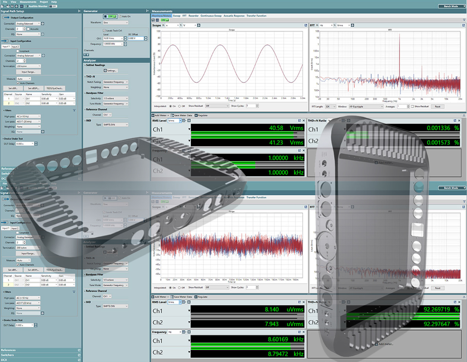This screenshot has width=467, height=362.
Task: Click the Input Range button
Action: pyautogui.click(x=28, y=72)
